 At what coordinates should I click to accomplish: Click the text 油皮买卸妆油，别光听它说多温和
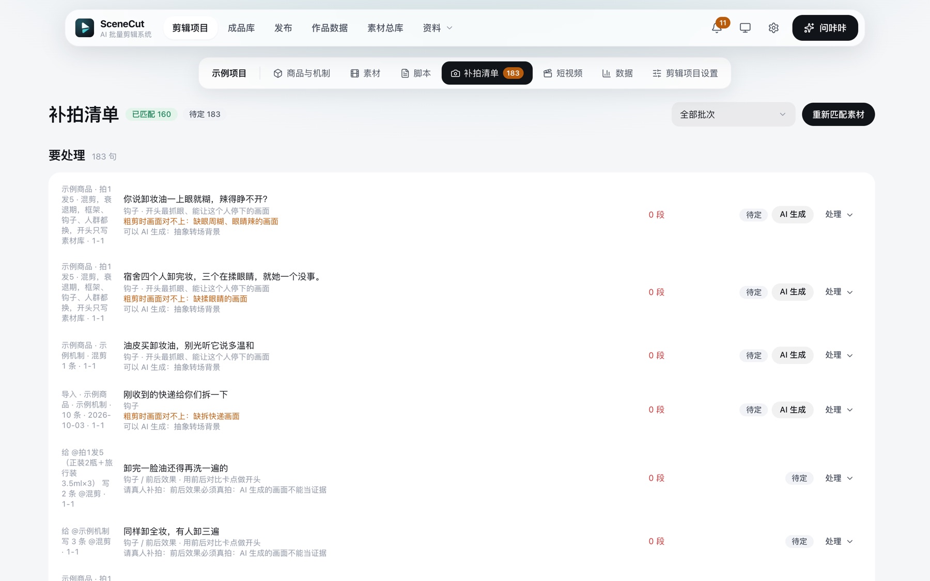pos(189,346)
